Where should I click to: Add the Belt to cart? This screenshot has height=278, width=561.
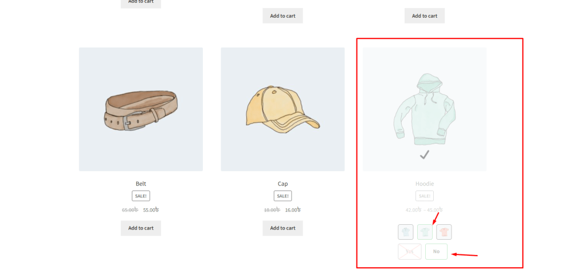pos(140,228)
